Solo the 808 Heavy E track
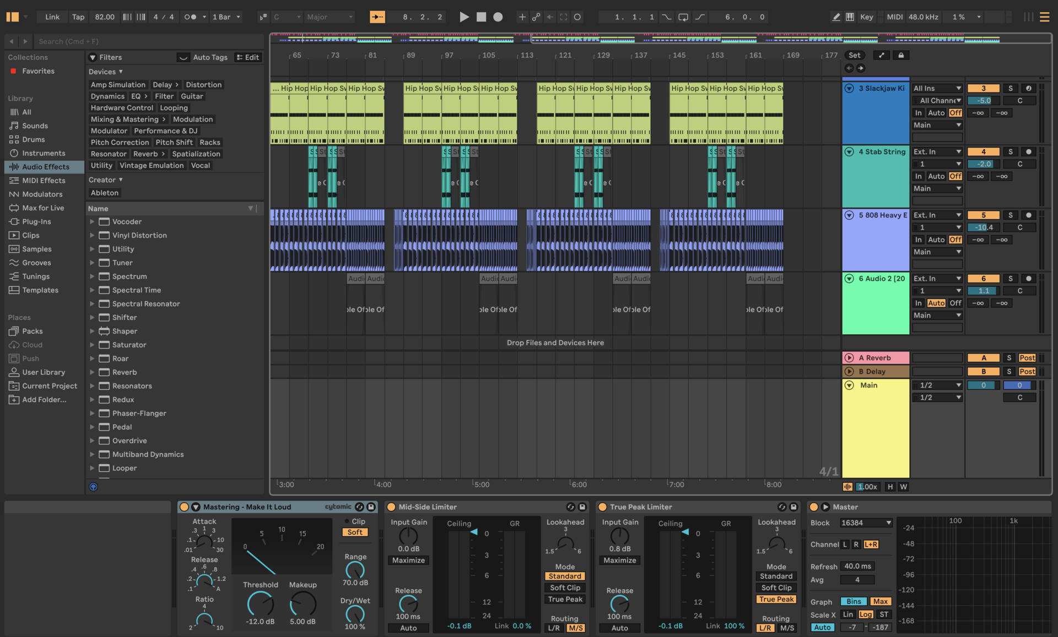Image resolution: width=1058 pixels, height=637 pixels. (x=1010, y=215)
